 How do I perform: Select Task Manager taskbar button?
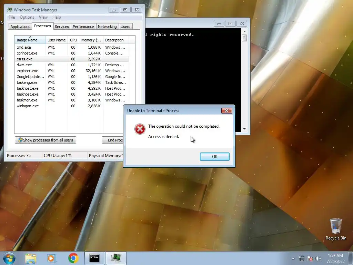coord(116,258)
